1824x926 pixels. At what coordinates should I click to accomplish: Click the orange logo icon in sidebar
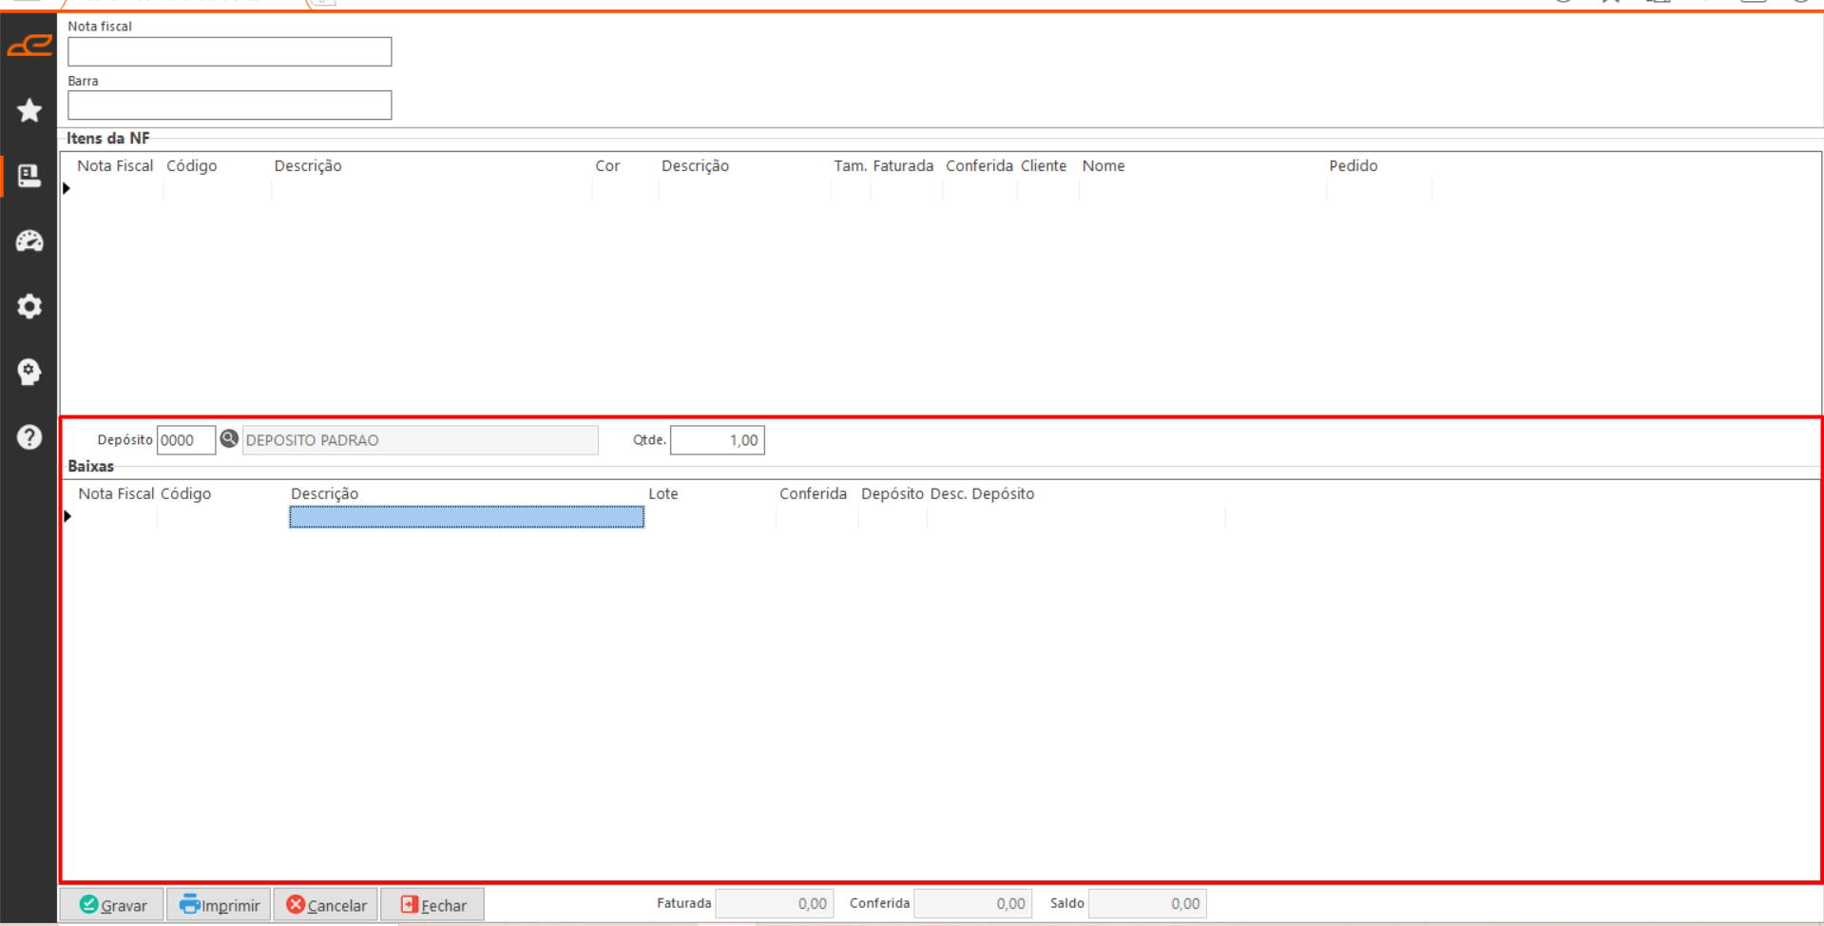coord(29,45)
